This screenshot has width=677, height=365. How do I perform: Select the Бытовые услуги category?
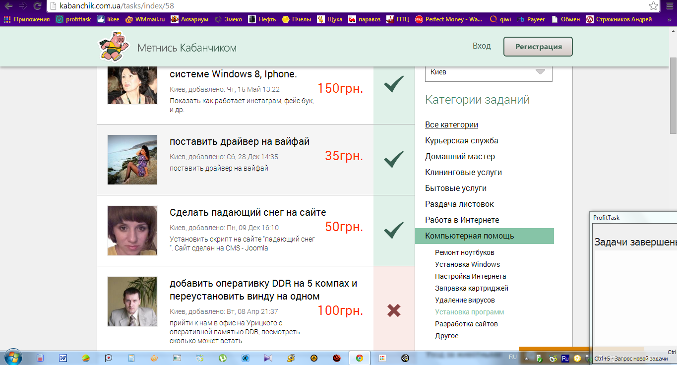pos(456,188)
